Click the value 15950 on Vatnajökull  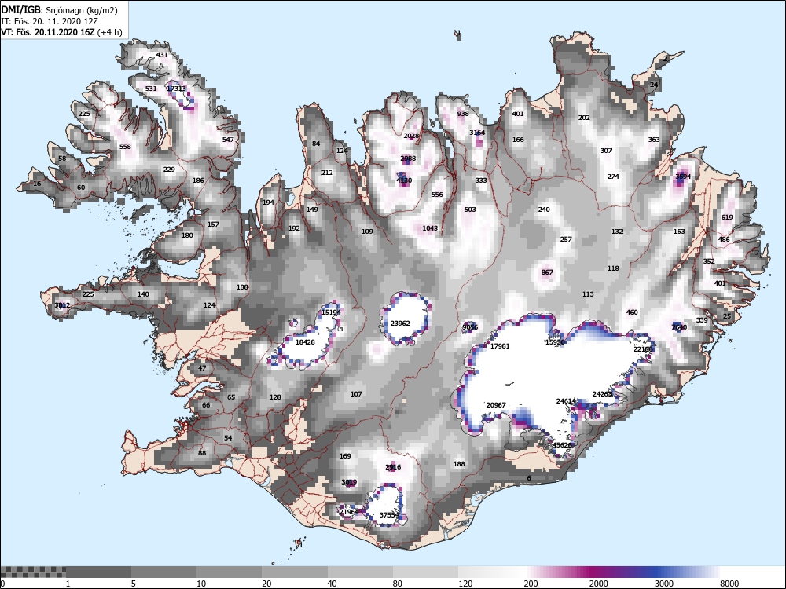point(555,342)
